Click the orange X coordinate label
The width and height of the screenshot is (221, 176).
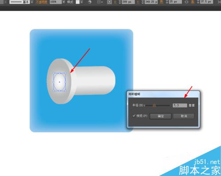pyautogui.click(x=115, y=2)
